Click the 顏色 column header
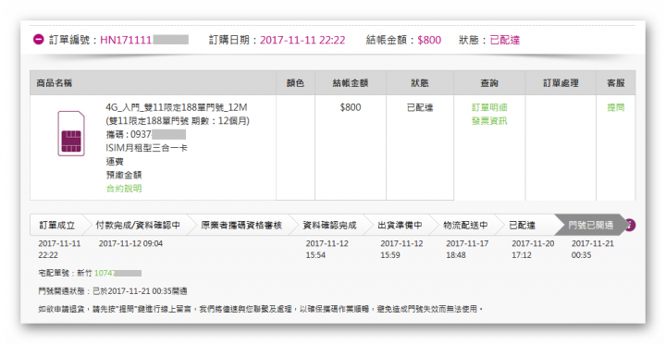This screenshot has width=666, height=344. [295, 83]
